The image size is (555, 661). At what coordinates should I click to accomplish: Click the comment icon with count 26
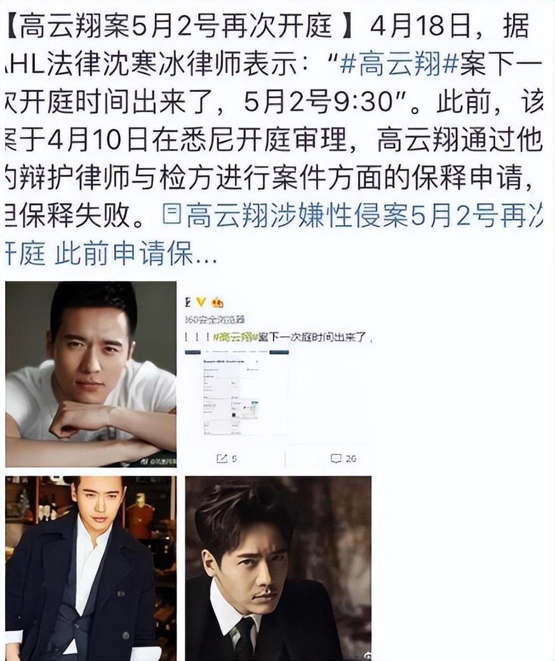[336, 459]
